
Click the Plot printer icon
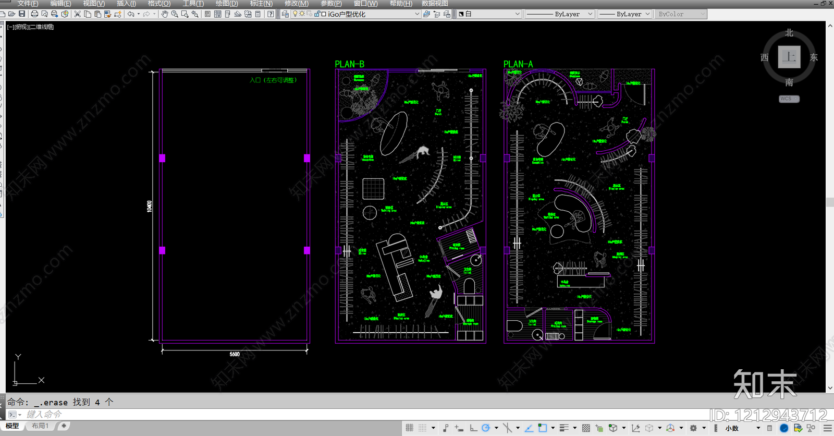click(34, 14)
